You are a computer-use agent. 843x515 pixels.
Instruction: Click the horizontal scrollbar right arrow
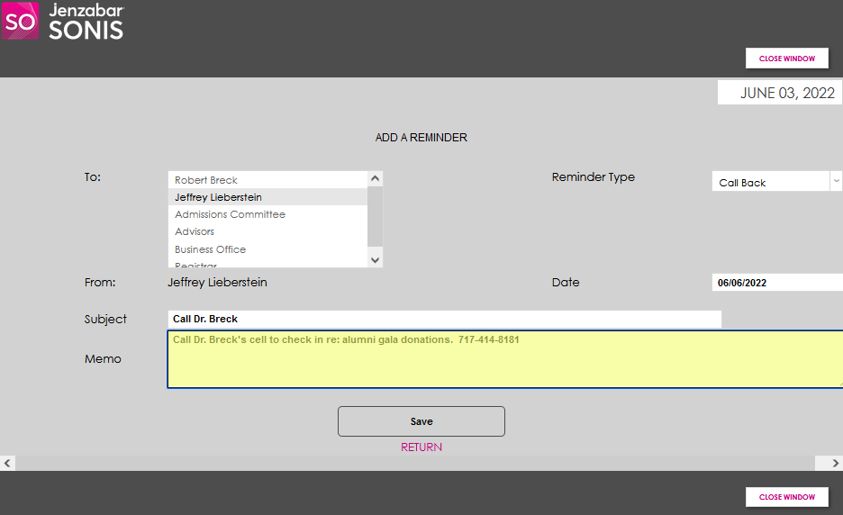pyautogui.click(x=835, y=463)
